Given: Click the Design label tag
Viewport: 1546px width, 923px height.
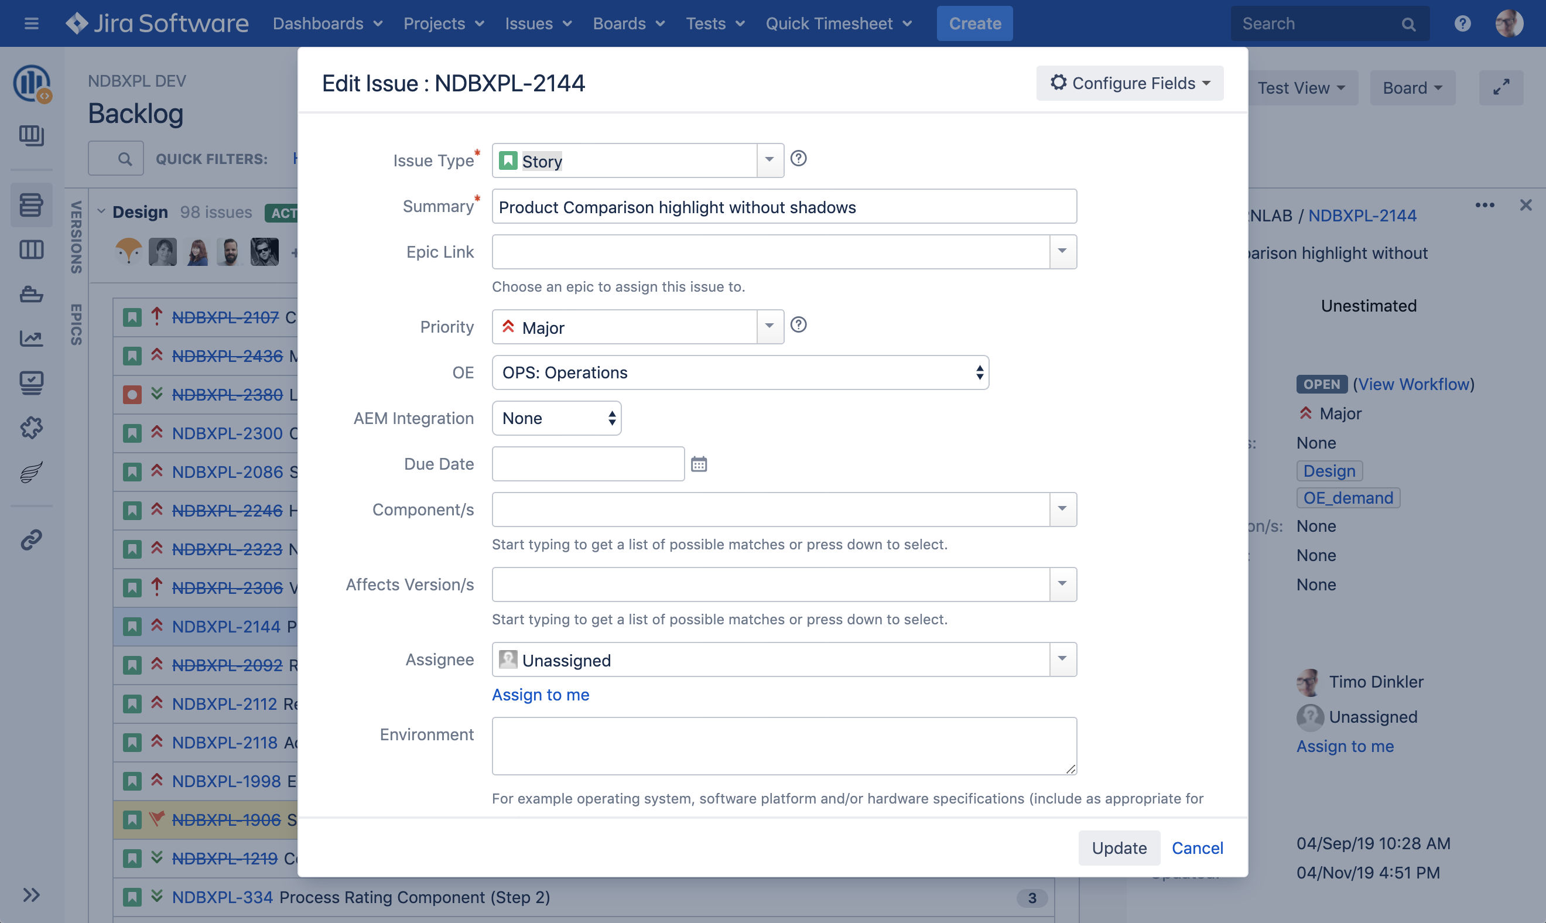Looking at the screenshot, I should (x=1329, y=471).
